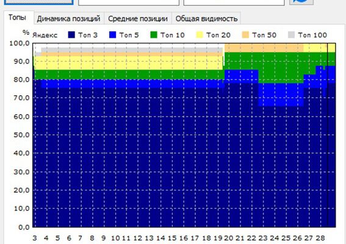
Task: Click day 12 on the x-axis
Action: (138, 238)
